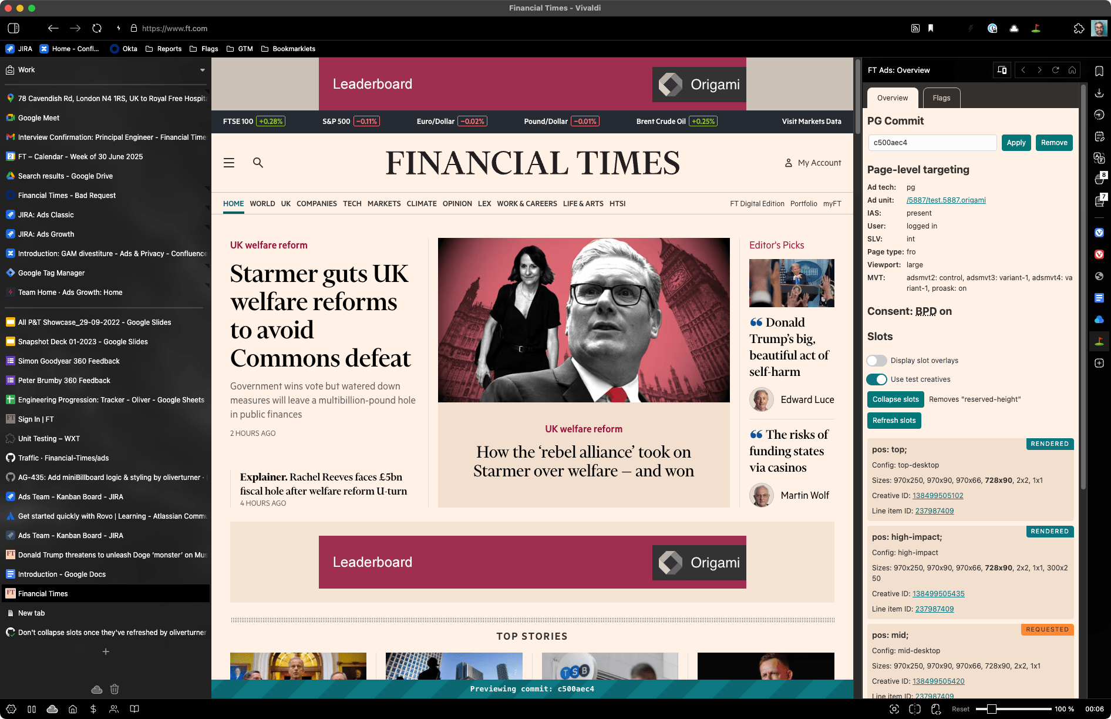Open the RSS feed icon in the address bar
This screenshot has height=719, width=1111.
[915, 28]
